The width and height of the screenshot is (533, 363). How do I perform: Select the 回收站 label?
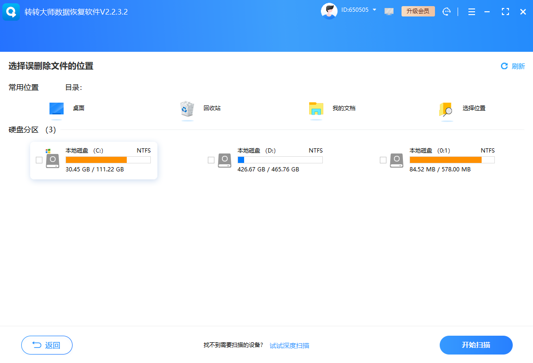(x=212, y=108)
